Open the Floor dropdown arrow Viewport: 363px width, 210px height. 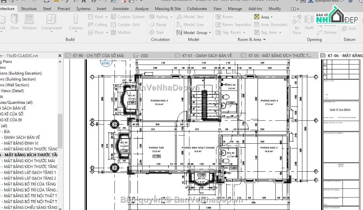[107, 33]
